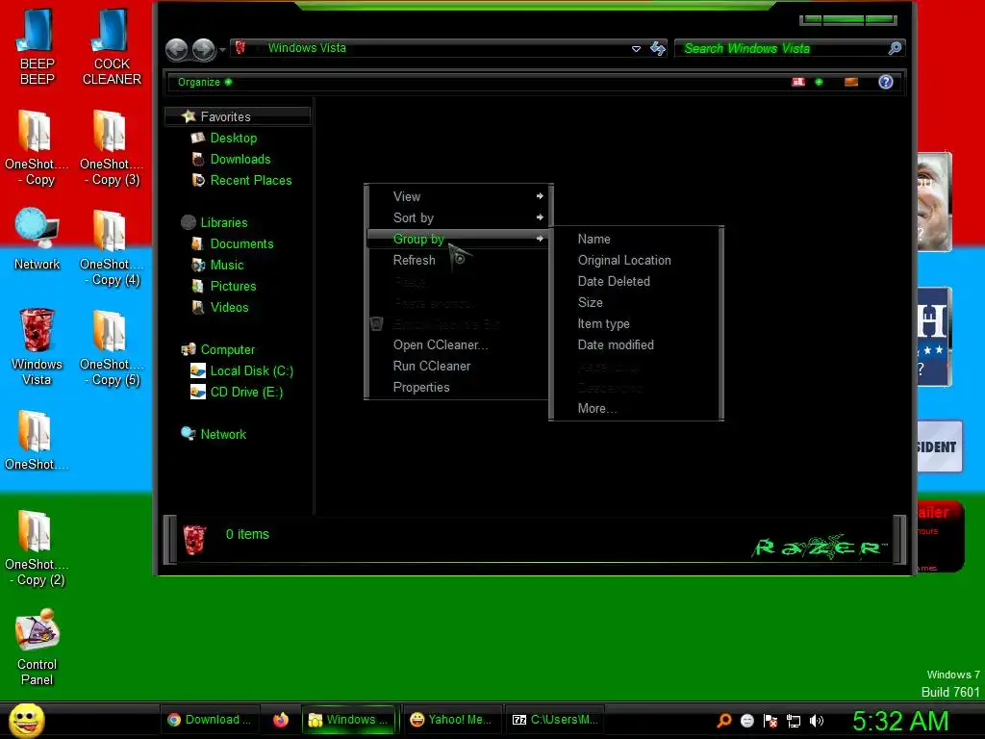Click the change view icon in toolbar
Viewport: 985px width, 739px height.
[798, 82]
